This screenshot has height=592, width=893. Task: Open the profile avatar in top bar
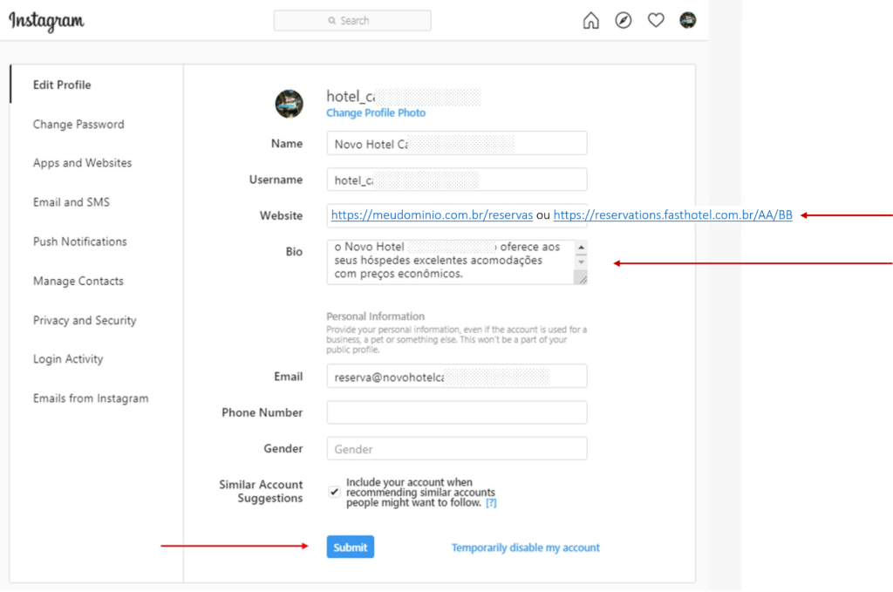(x=687, y=21)
